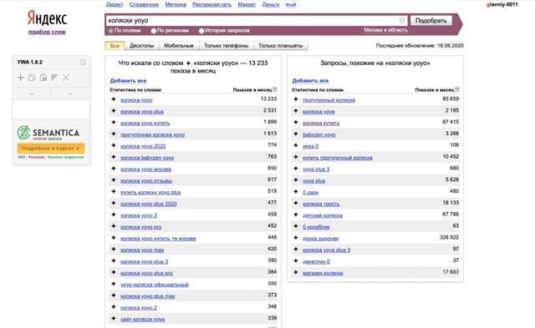Add 'магазин коляска' via plus icon

coord(296,272)
